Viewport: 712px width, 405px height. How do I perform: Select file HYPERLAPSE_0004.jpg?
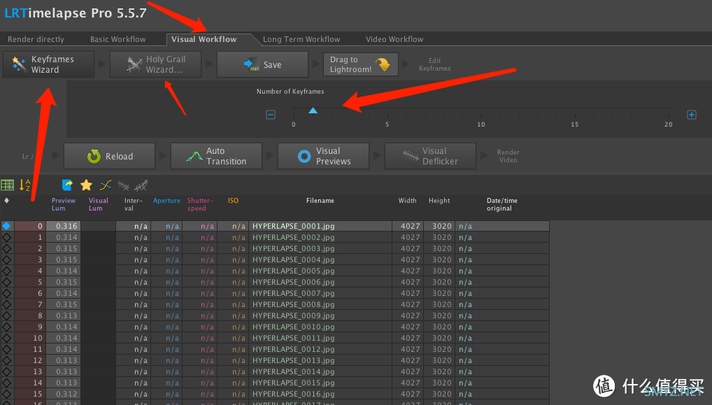293,260
